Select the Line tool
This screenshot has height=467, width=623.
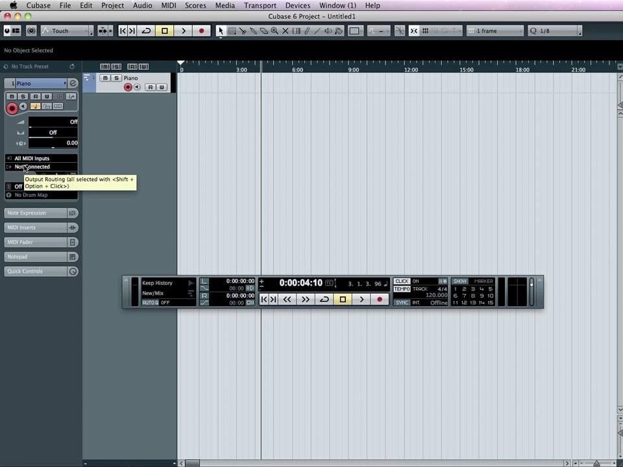(x=317, y=31)
